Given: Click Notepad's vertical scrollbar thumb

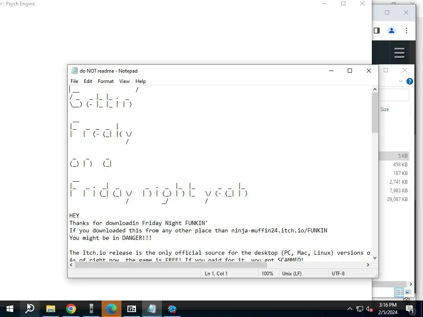Looking at the screenshot, I should 375,113.
